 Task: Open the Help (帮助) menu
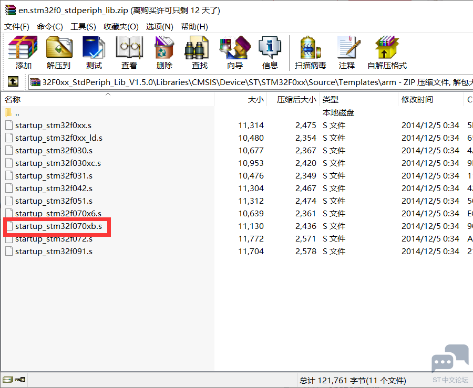coord(194,26)
